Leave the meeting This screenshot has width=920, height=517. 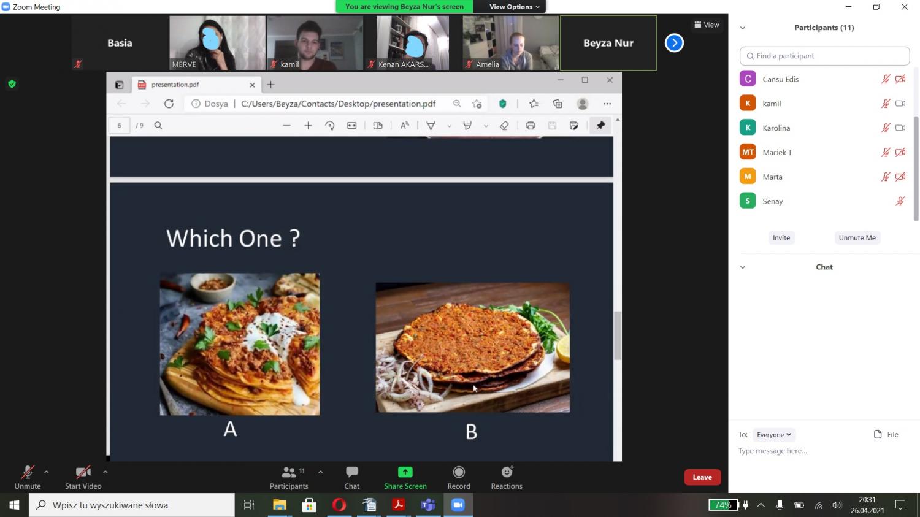tap(702, 477)
